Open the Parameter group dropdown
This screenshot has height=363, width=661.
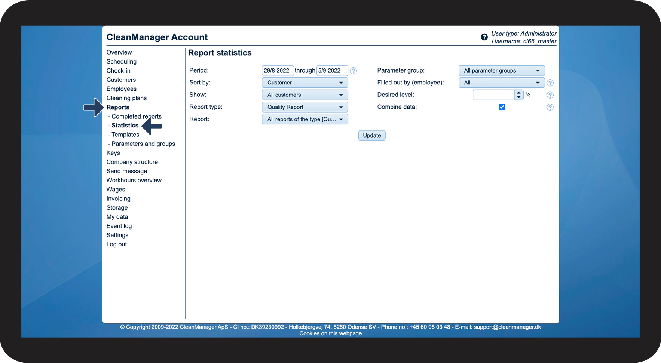point(502,71)
